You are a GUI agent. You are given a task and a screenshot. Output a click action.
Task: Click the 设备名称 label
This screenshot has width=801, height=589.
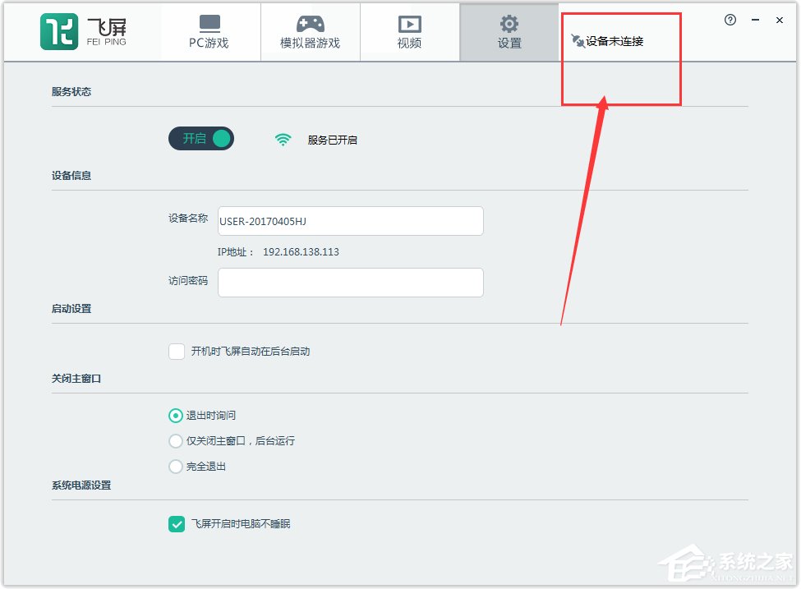tap(188, 219)
